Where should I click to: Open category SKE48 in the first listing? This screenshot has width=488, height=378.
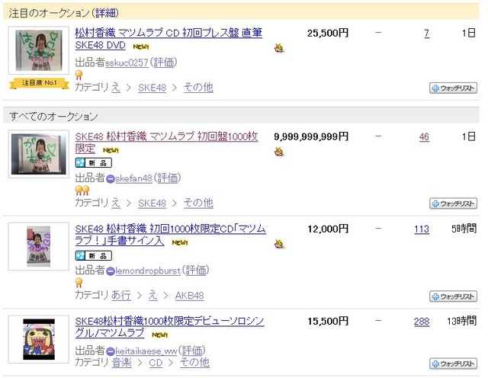coord(152,88)
